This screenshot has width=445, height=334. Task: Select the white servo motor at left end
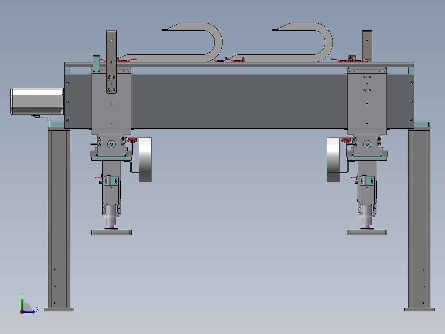(x=37, y=101)
